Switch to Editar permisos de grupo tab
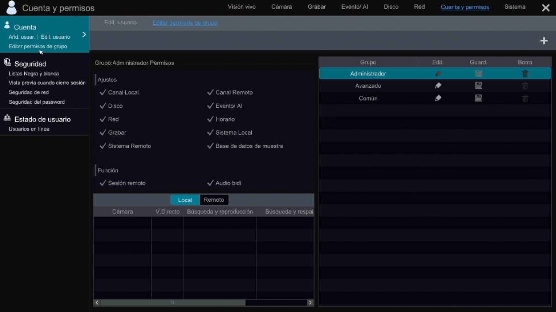Screen dimensions: 556x312 click(185, 23)
